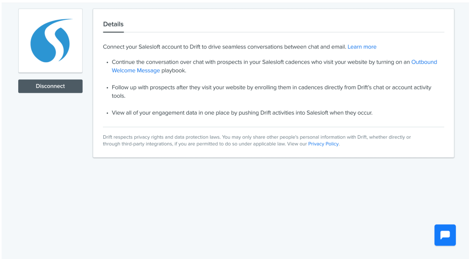Click the Salesloft logo thumbnail
This screenshot has height=259, width=470.
[x=50, y=41]
